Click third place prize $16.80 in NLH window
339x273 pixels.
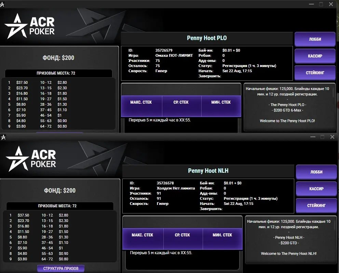pyautogui.click(x=23, y=226)
